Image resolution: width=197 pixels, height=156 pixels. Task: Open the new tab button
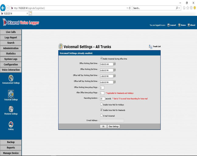pyautogui.click(x=30, y=13)
